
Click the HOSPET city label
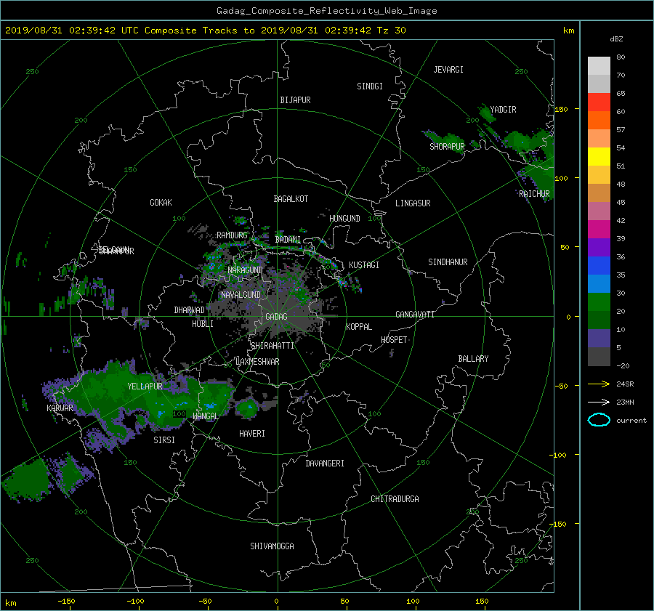[x=394, y=340]
